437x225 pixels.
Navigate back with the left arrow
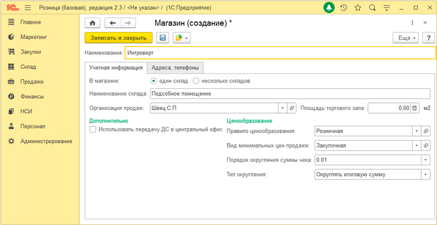[112, 23]
